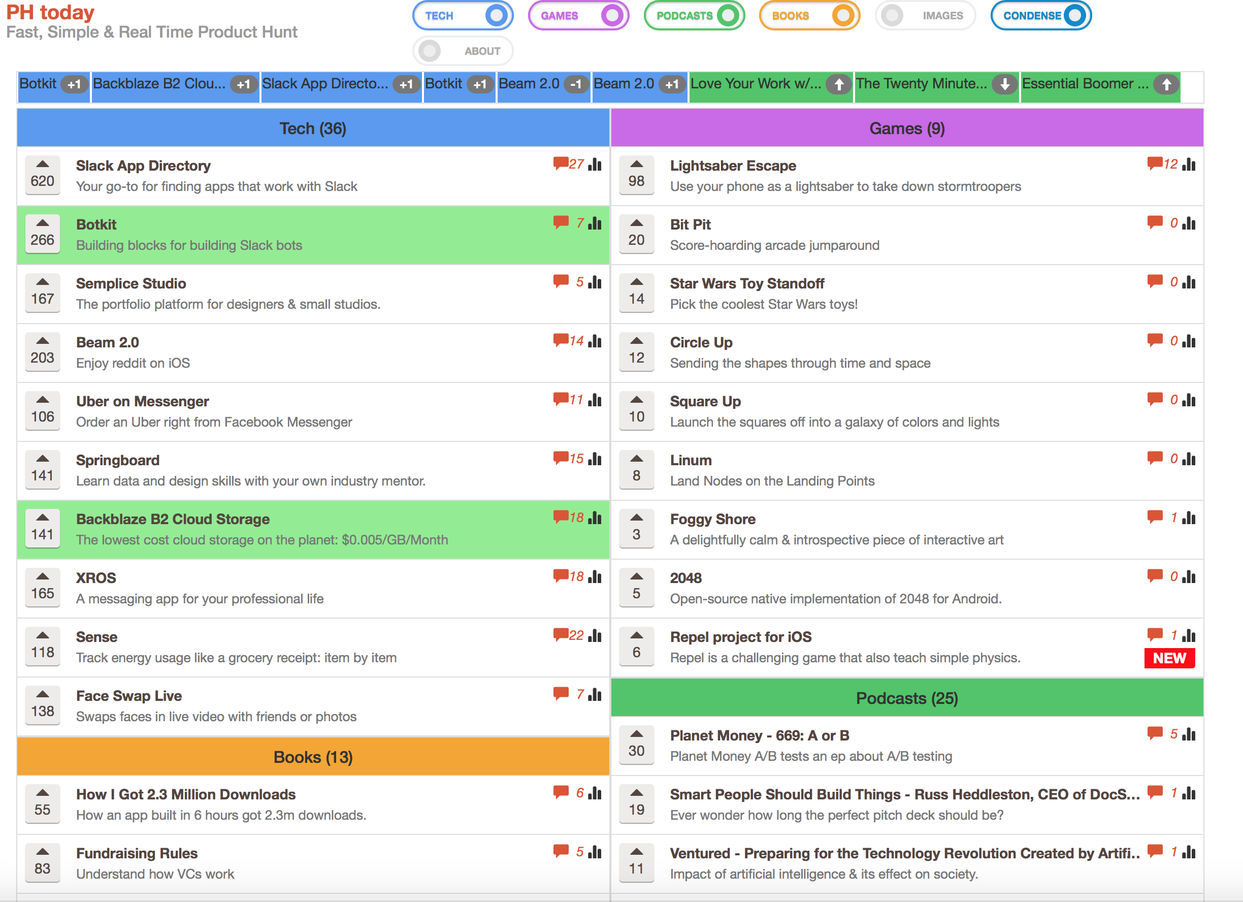Image resolution: width=1243 pixels, height=902 pixels.
Task: Show stats chart for Fundraising Rules
Action: pos(595,852)
